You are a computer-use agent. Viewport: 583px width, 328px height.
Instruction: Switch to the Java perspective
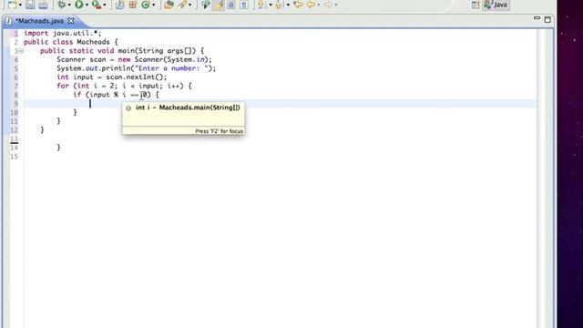(x=496, y=5)
